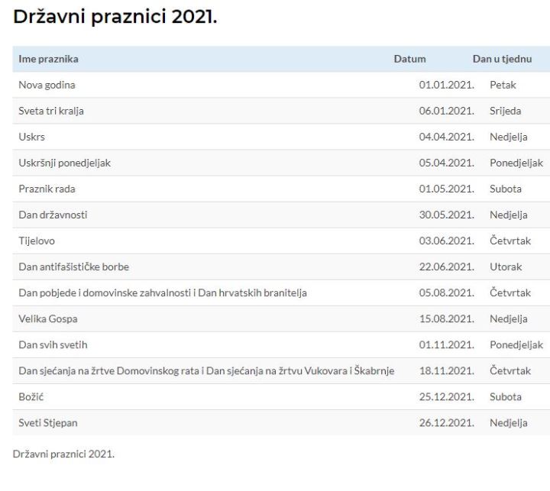550x491 pixels.
Task: Select the 'Velika Gospa' holiday name
Action: point(48,318)
